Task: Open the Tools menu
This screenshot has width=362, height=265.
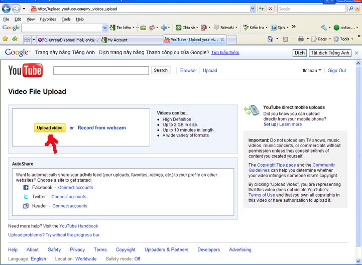Action: click(66, 19)
